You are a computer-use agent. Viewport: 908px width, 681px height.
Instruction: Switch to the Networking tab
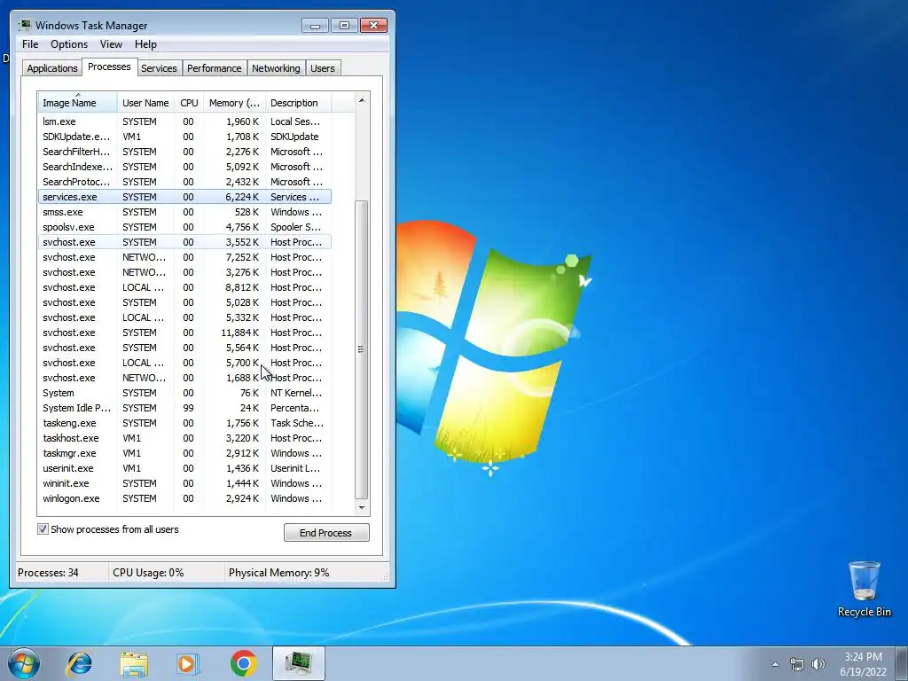pyautogui.click(x=276, y=68)
